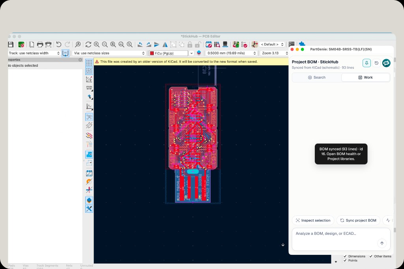404x269 pixels.
Task: Open the scripting console icon
Action: [x=292, y=44]
